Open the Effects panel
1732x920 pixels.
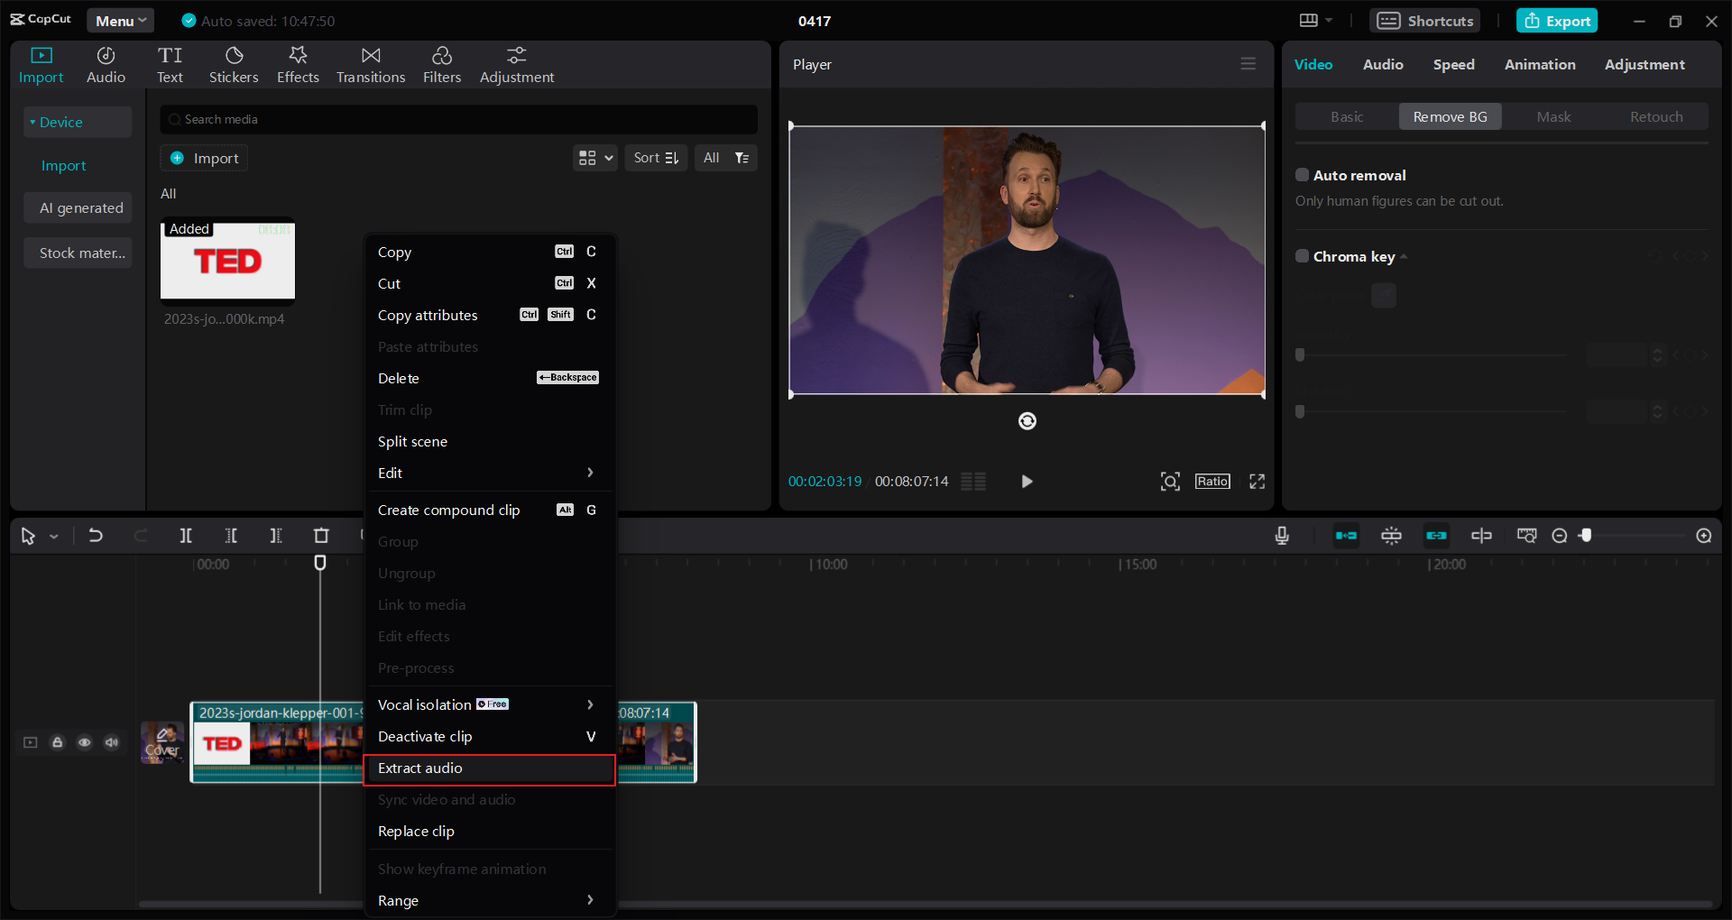click(298, 63)
